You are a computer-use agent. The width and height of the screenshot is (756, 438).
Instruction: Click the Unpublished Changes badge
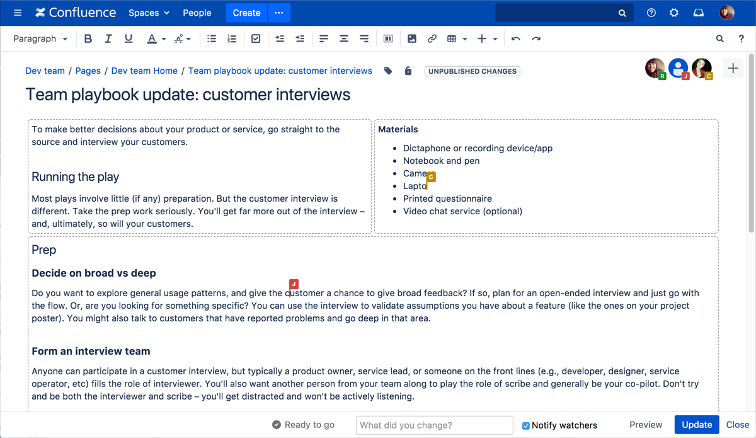click(x=472, y=71)
